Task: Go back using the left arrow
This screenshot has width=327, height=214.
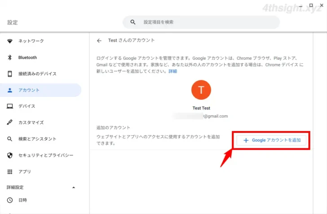Action: coord(99,41)
